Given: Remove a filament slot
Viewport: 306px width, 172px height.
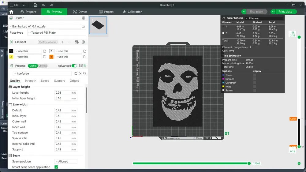Looking at the screenshot, I should pyautogui.click(x=69, y=42).
